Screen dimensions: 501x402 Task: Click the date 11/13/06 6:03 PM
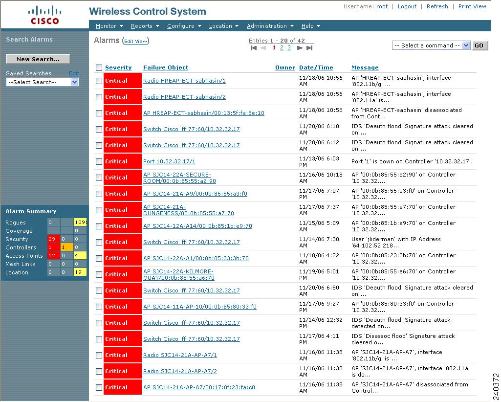point(319,161)
